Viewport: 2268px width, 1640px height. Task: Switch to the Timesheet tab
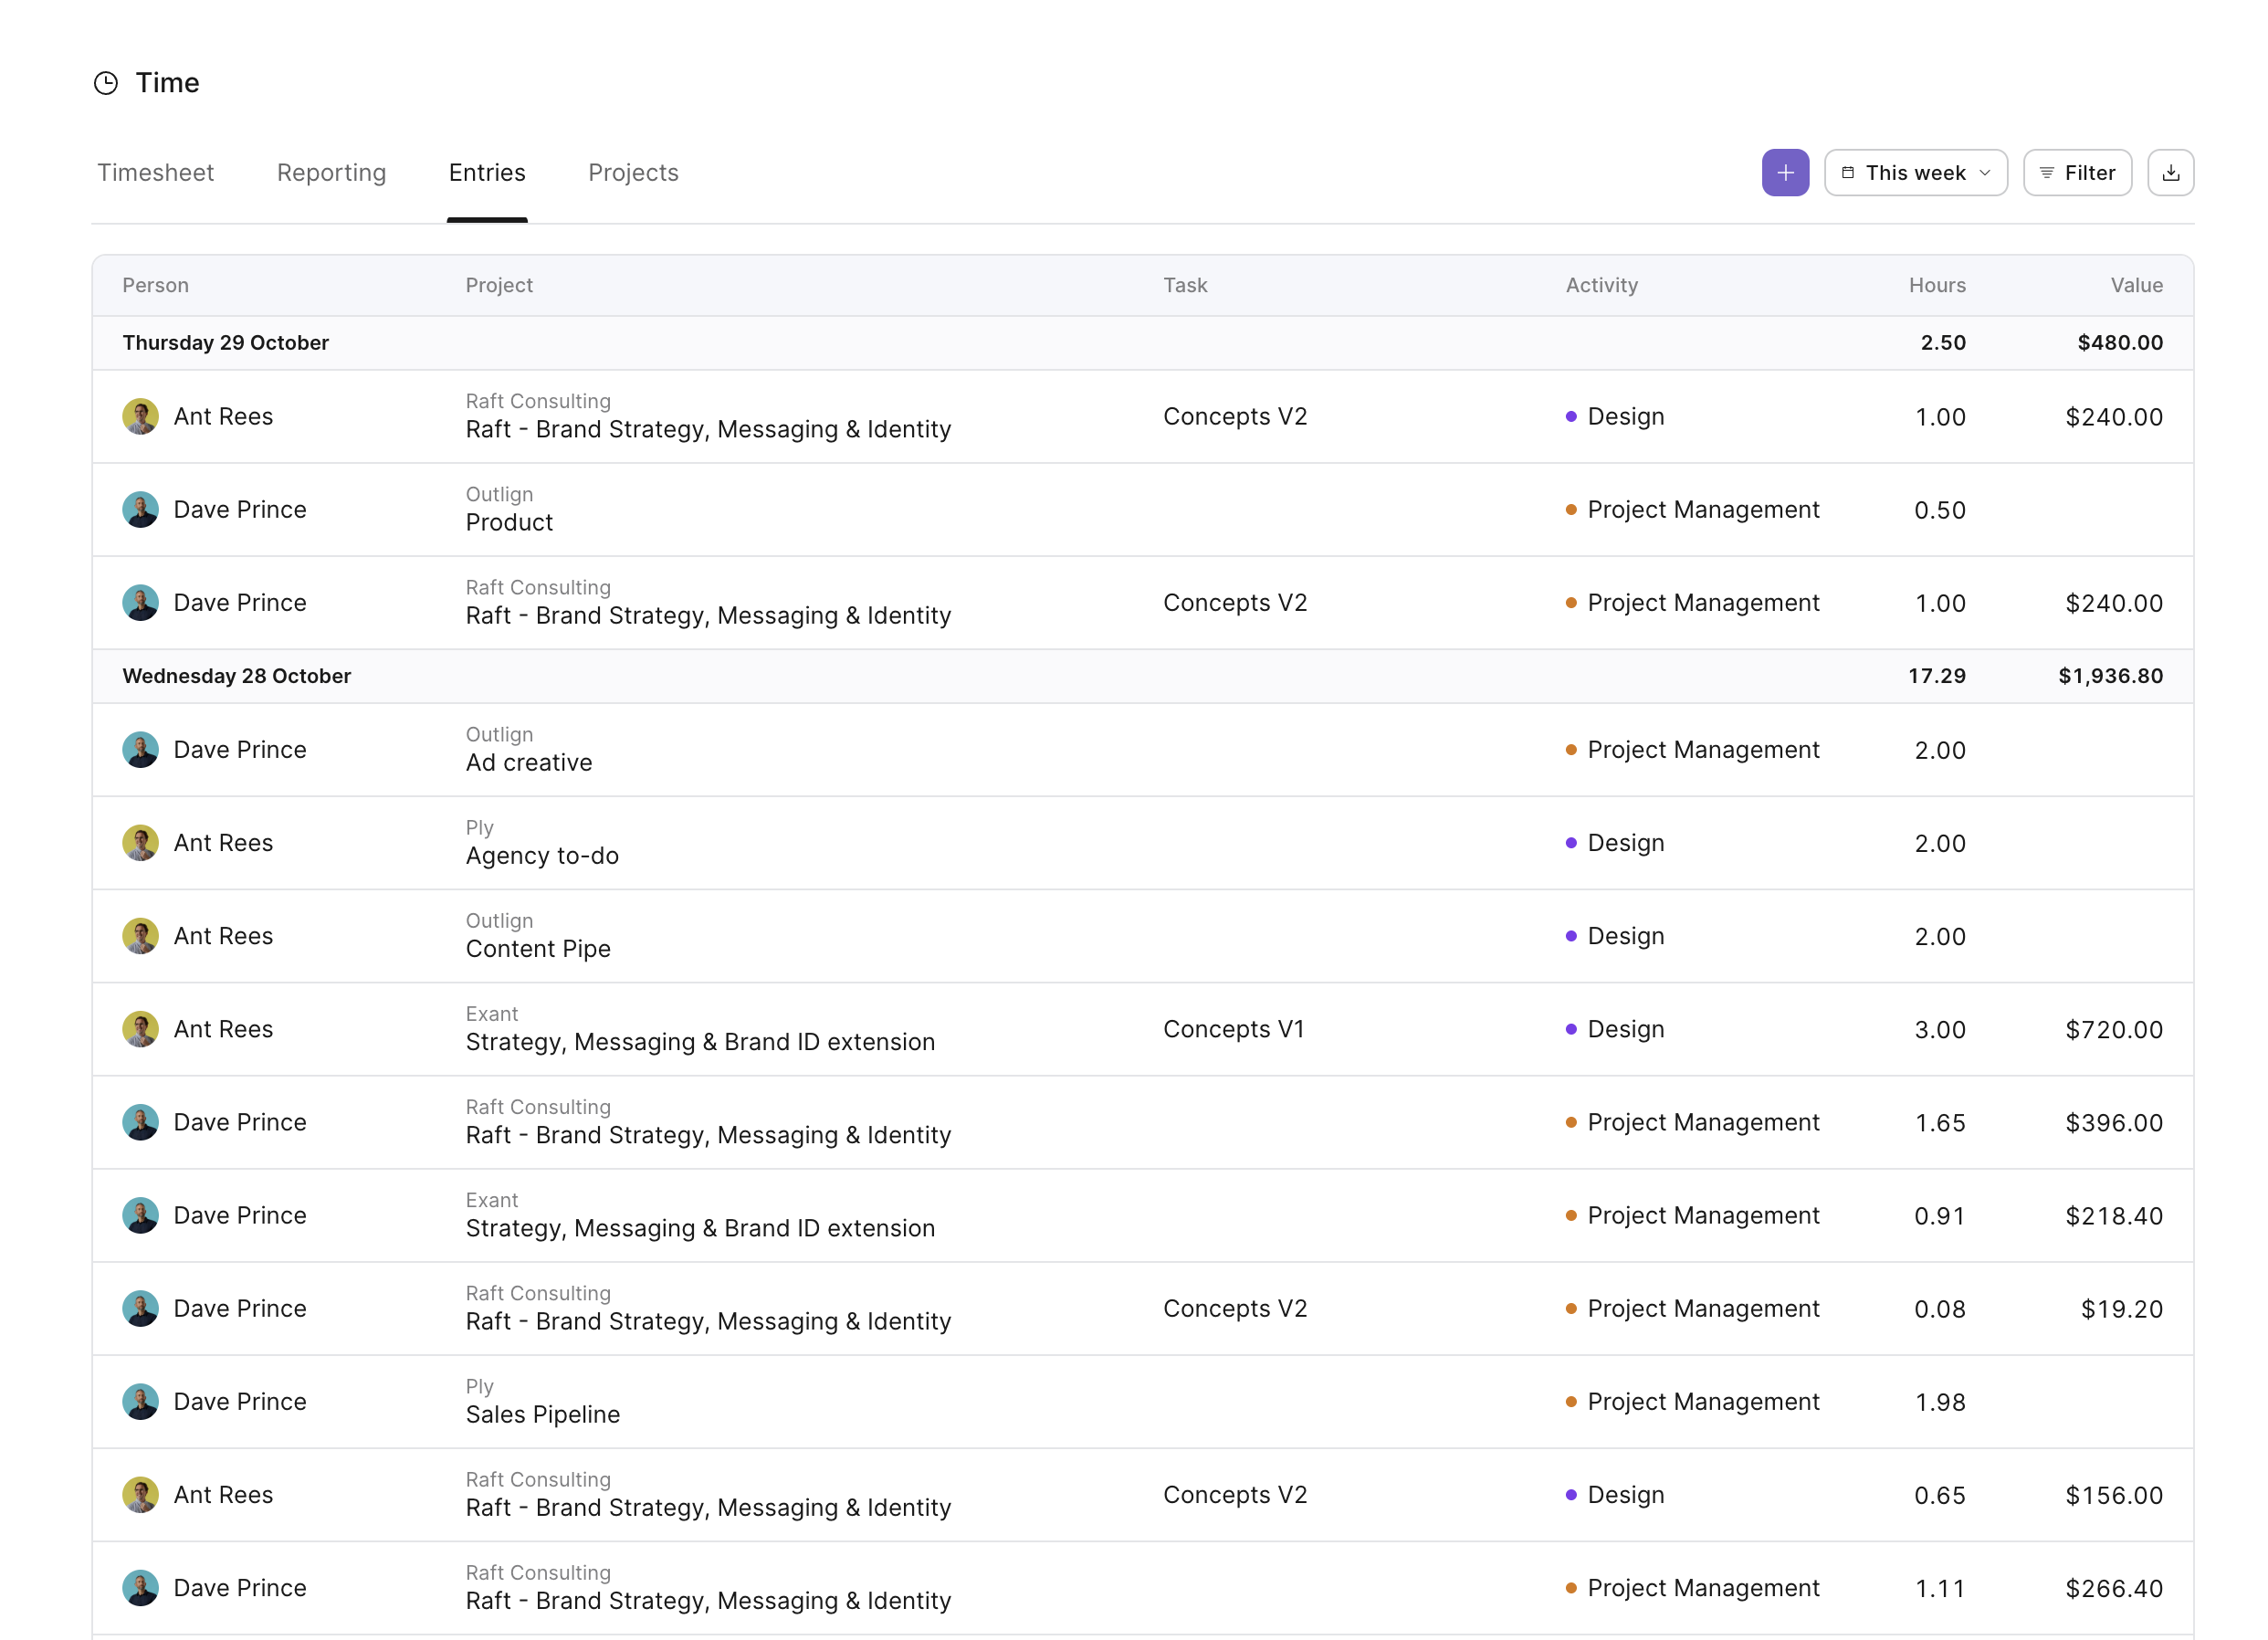point(155,173)
